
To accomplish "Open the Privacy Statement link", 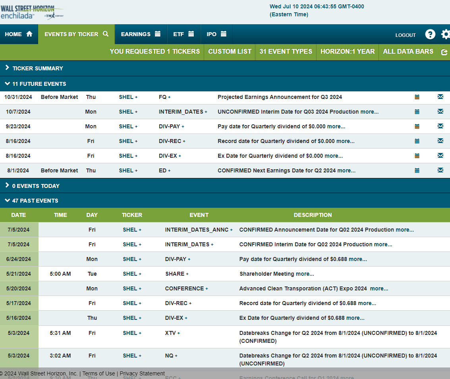I will point(142,373).
